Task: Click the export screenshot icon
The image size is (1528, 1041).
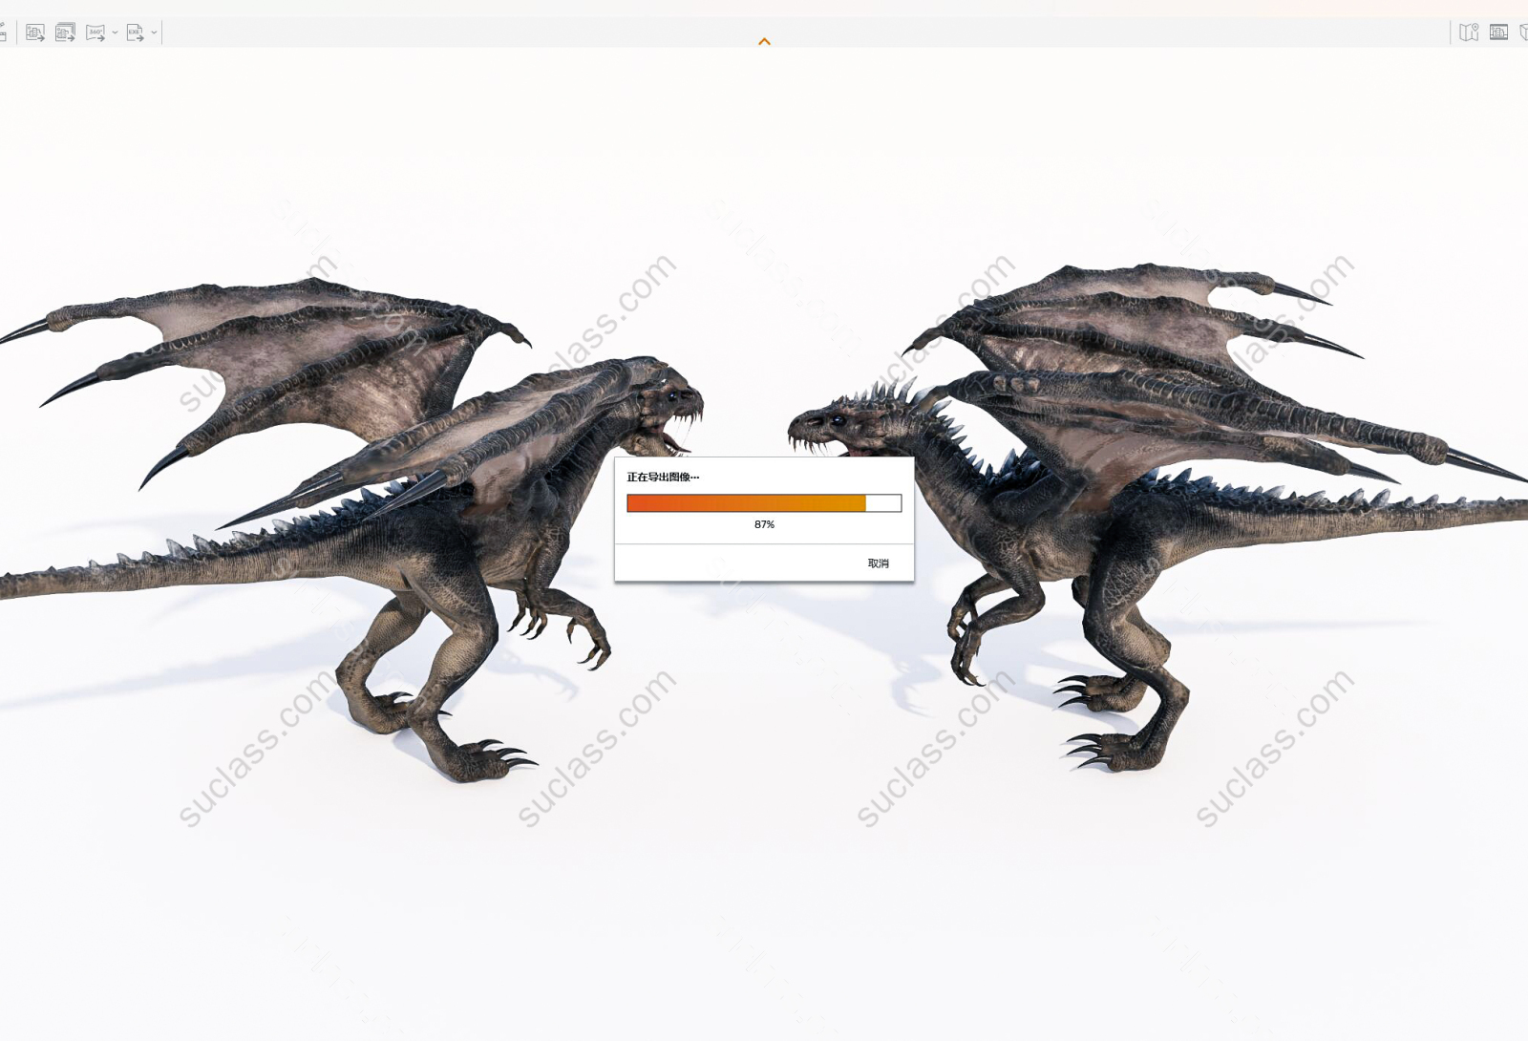Action: point(35,32)
